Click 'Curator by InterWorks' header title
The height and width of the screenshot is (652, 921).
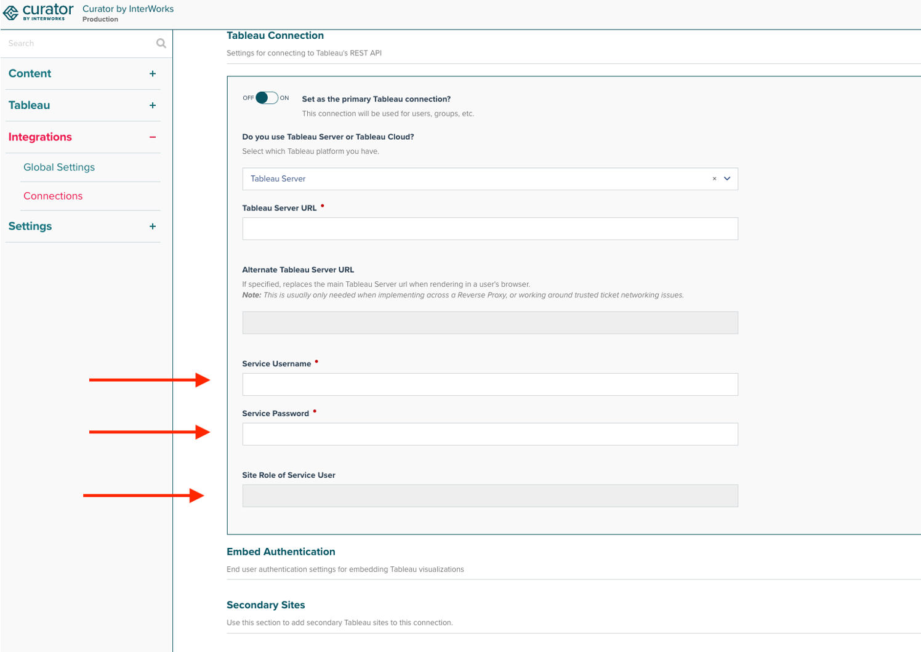128,9
